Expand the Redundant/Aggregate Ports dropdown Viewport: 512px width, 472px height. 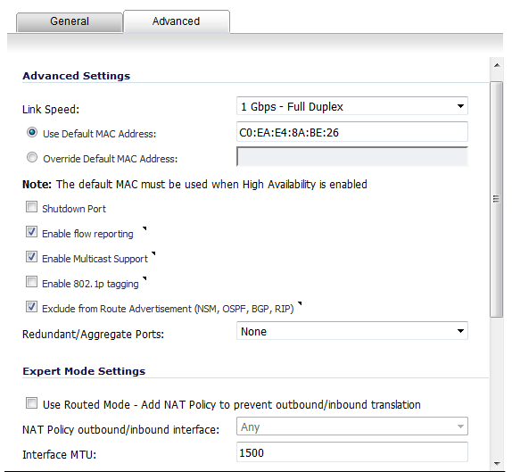[352, 331]
